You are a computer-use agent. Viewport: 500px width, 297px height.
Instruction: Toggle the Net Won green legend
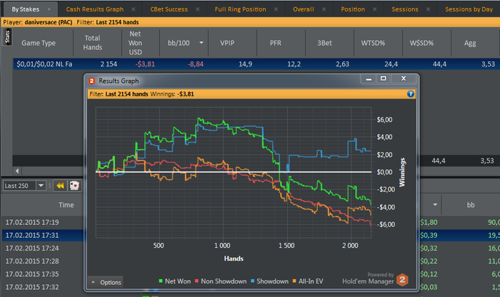175,281
